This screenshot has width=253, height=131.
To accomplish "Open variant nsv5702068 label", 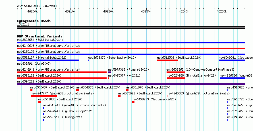I will (240, 111).
